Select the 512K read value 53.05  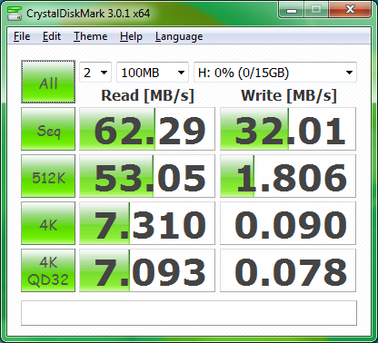[147, 176]
